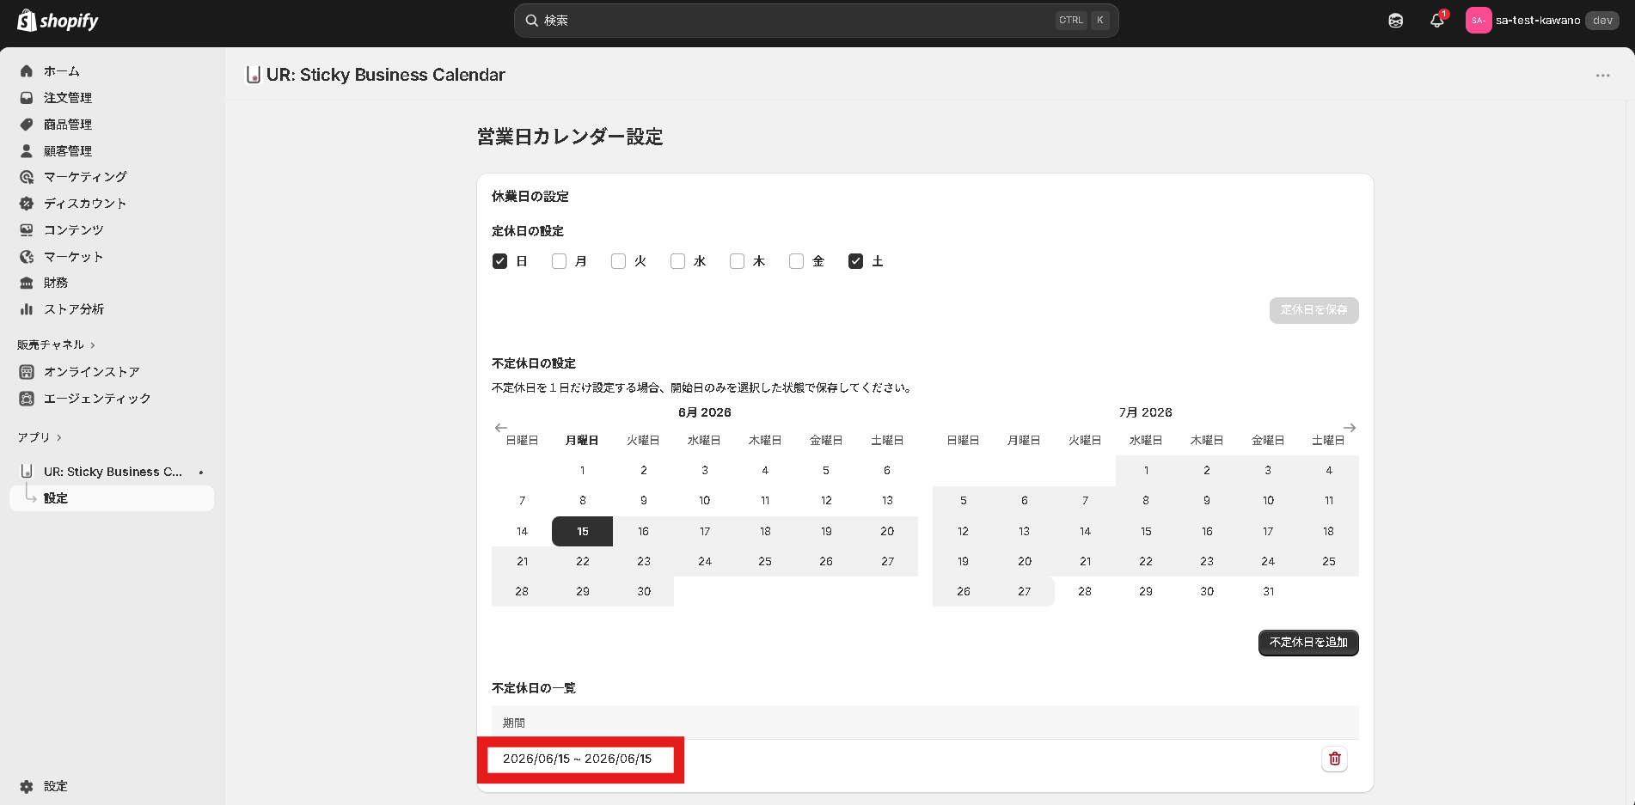
Task: Click the オンラインストア storefront icon
Action: [x=27, y=372]
